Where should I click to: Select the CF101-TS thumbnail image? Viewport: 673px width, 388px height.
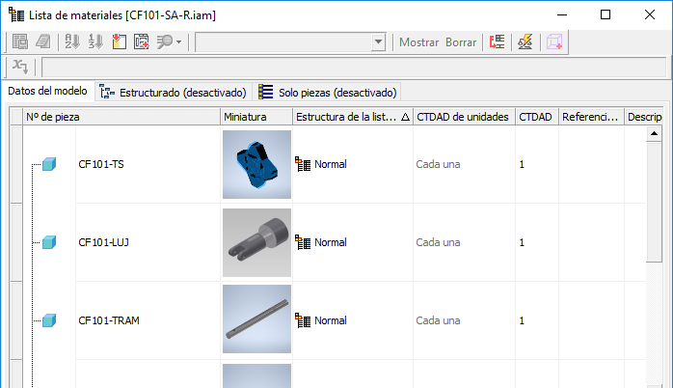256,164
